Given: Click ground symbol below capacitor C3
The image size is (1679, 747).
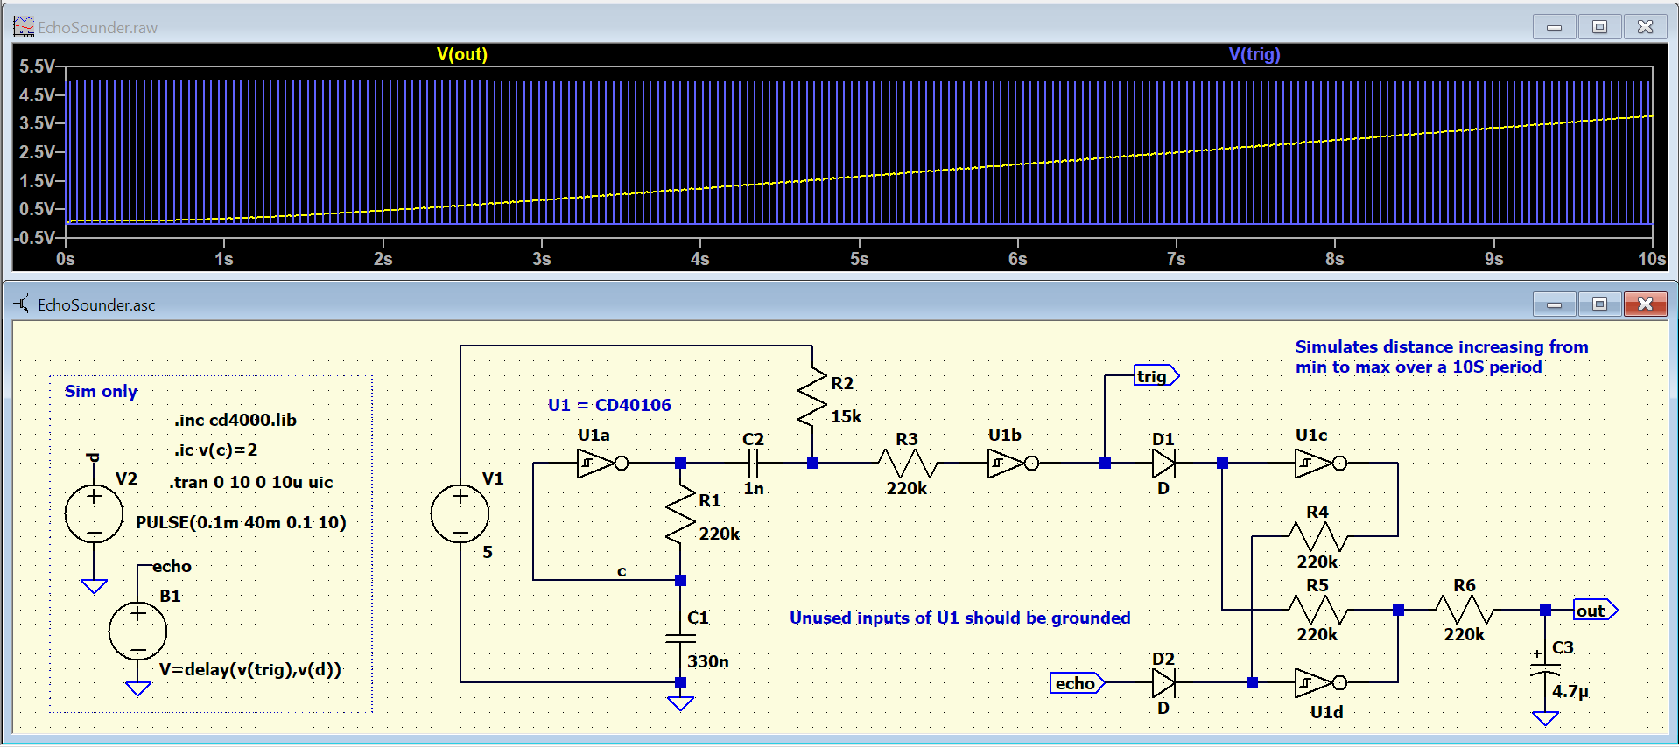Looking at the screenshot, I should 1545,719.
